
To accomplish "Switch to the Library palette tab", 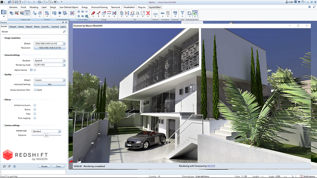I will point(21,26).
